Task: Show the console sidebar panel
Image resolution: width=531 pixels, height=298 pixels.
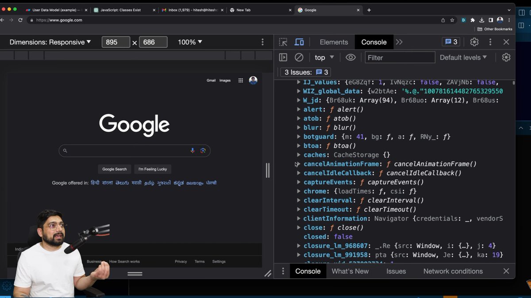Action: pyautogui.click(x=283, y=57)
